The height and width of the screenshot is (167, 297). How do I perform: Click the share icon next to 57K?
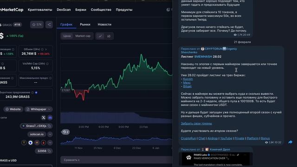(49, 25)
